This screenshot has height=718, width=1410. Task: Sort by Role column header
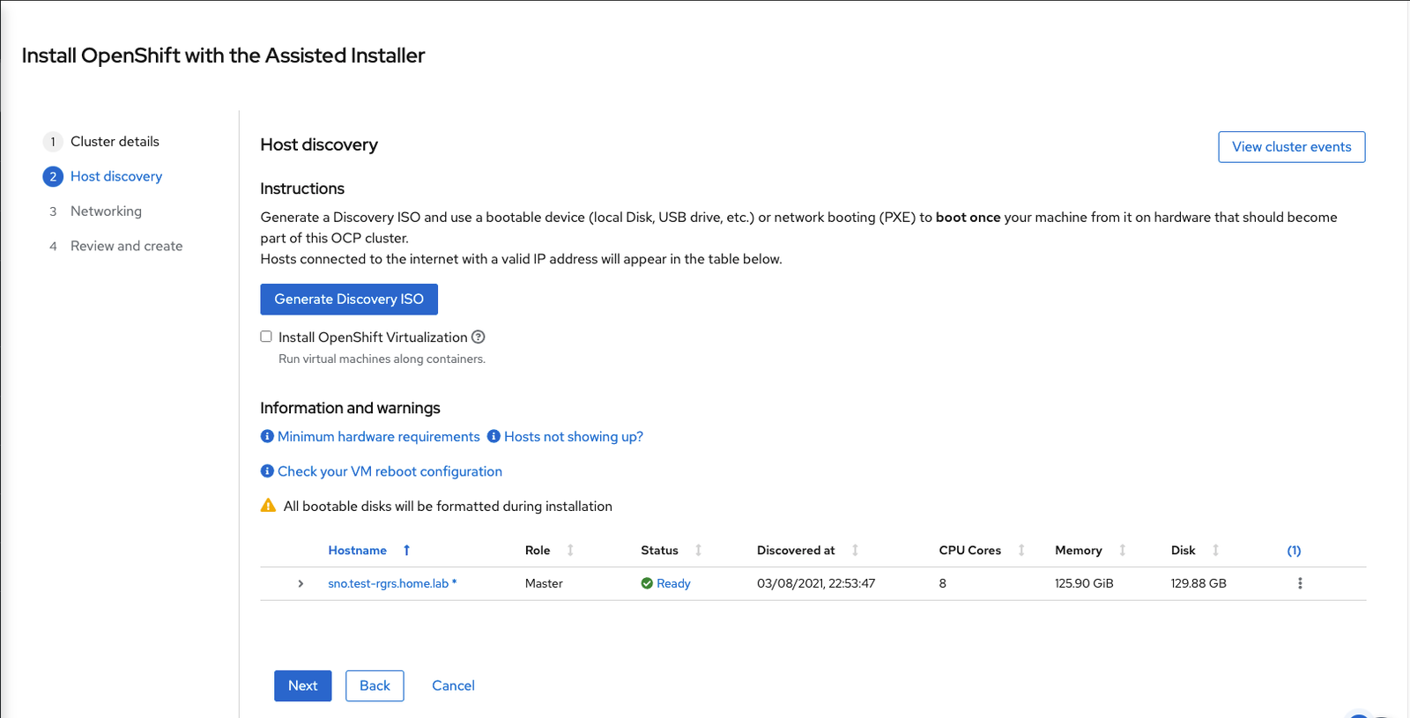tap(538, 550)
